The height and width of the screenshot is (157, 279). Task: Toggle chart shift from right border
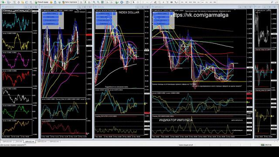(112, 2)
